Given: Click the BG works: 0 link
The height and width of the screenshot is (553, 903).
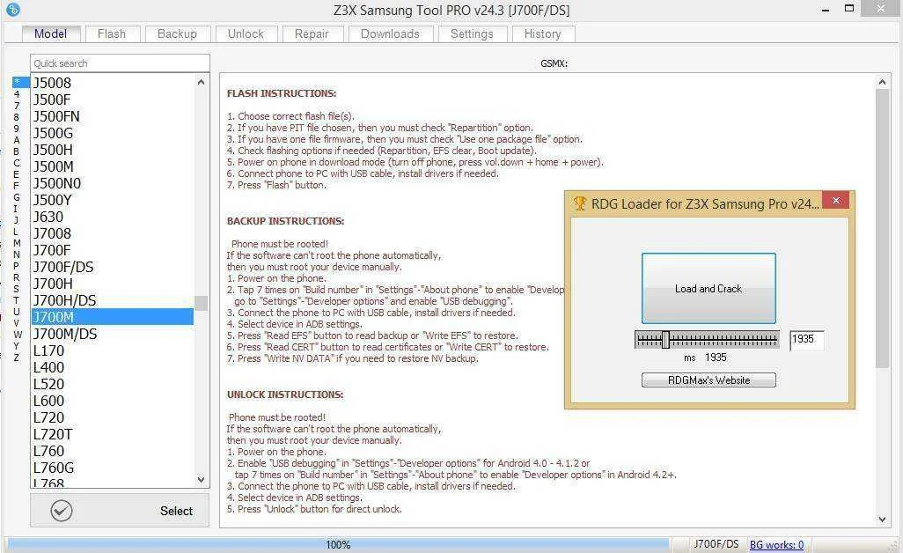Looking at the screenshot, I should pos(776,544).
